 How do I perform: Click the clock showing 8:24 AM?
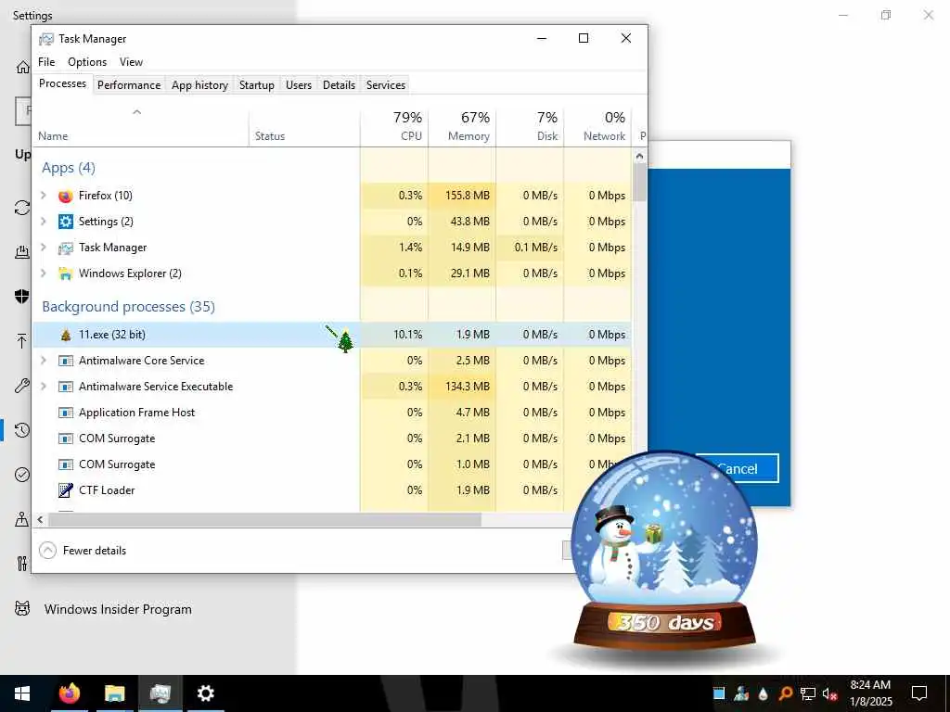(x=870, y=685)
